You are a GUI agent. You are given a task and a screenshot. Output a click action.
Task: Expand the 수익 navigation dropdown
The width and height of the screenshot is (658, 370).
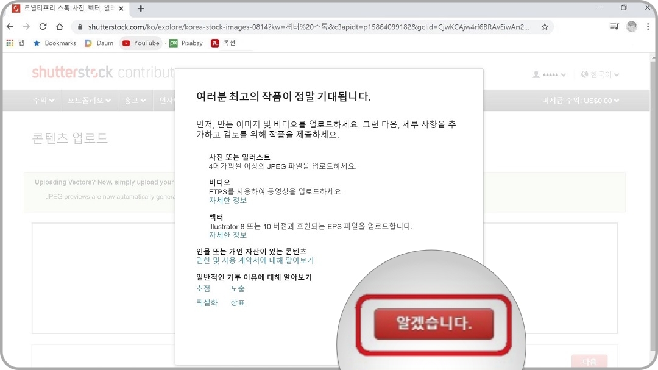tap(43, 100)
